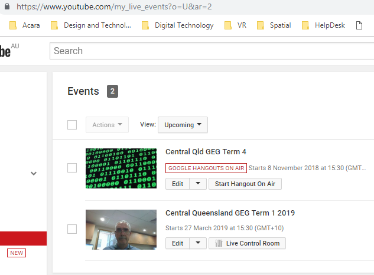
Task: Edit the Central Queensland GEG Term 1 2019 event
Action: click(177, 243)
